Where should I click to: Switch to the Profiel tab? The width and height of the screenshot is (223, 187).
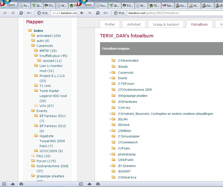click(110, 24)
